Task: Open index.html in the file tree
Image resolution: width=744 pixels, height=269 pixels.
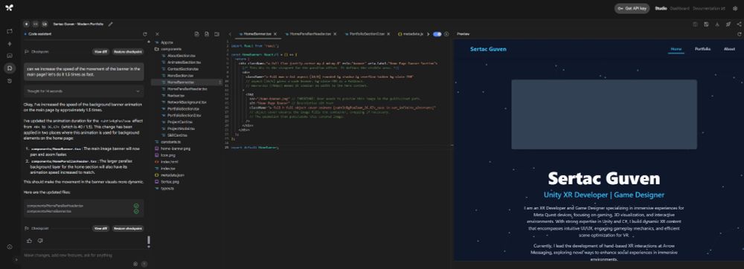Action: point(170,161)
